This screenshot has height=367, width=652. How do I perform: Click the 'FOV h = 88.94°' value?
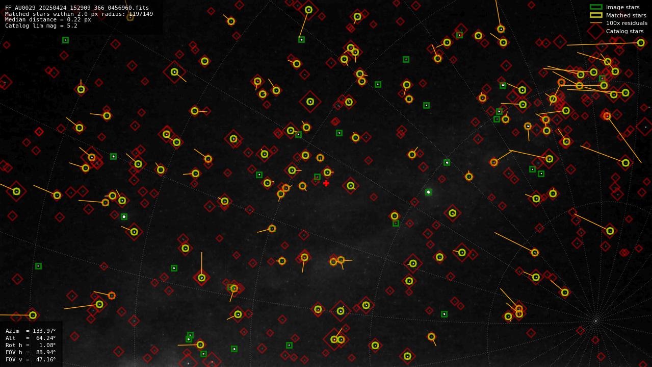31,352
